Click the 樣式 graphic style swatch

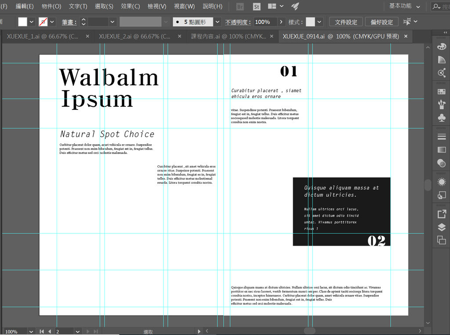pos(310,22)
